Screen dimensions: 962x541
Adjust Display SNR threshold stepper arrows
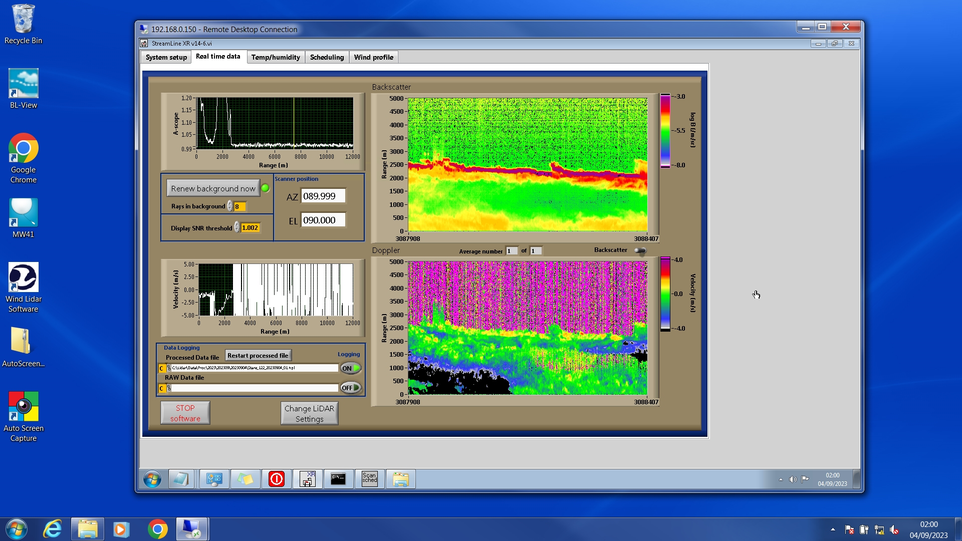pyautogui.click(x=236, y=228)
